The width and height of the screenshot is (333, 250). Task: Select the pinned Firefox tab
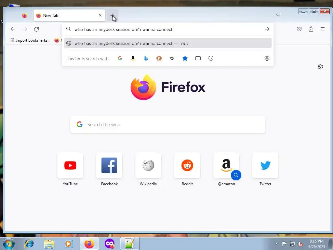click(x=25, y=16)
